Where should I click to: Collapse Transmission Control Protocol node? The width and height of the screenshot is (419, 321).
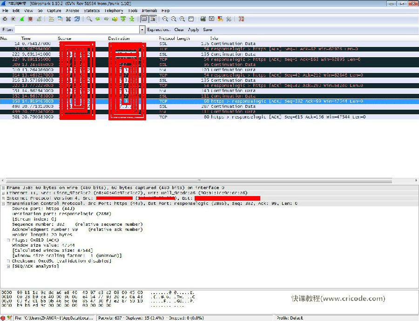click(3, 203)
